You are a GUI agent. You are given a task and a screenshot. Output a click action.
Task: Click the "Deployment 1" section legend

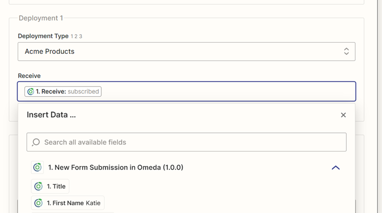pyautogui.click(x=41, y=18)
